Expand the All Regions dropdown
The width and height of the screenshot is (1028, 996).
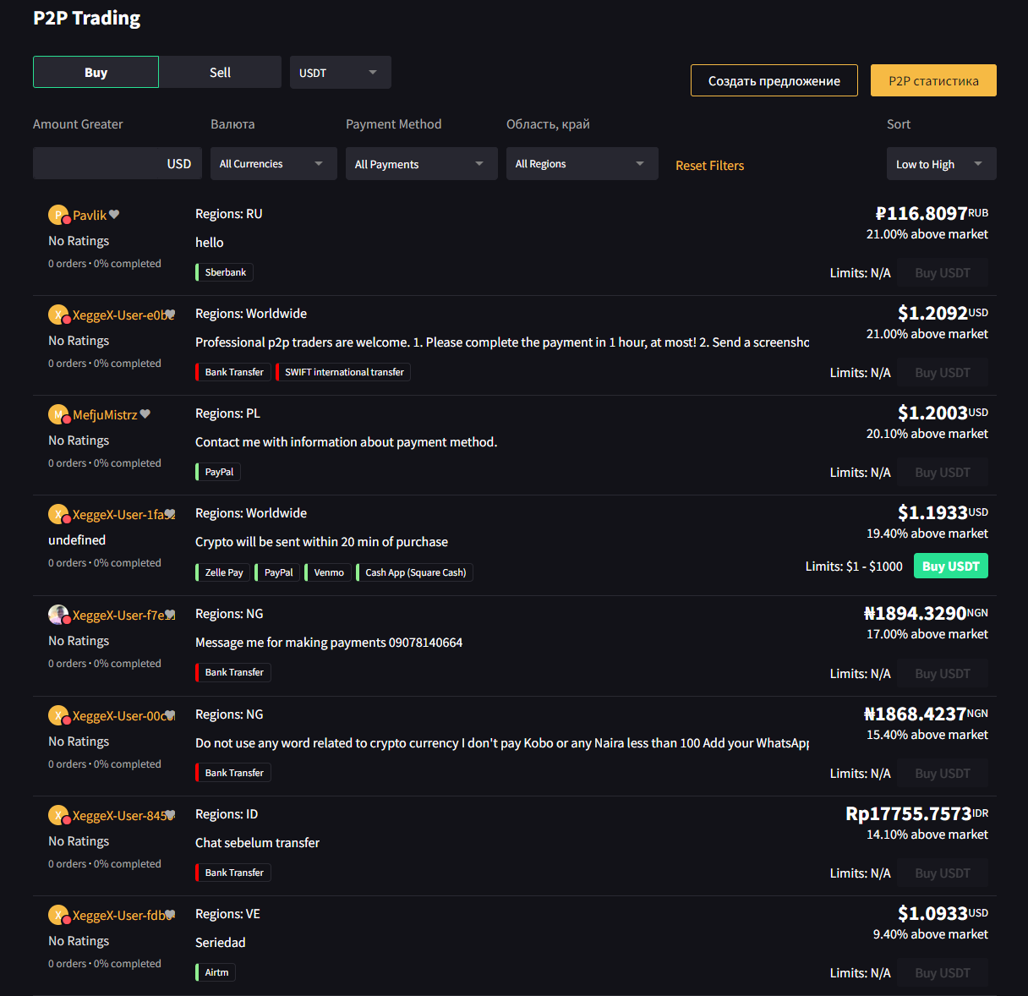(x=582, y=164)
